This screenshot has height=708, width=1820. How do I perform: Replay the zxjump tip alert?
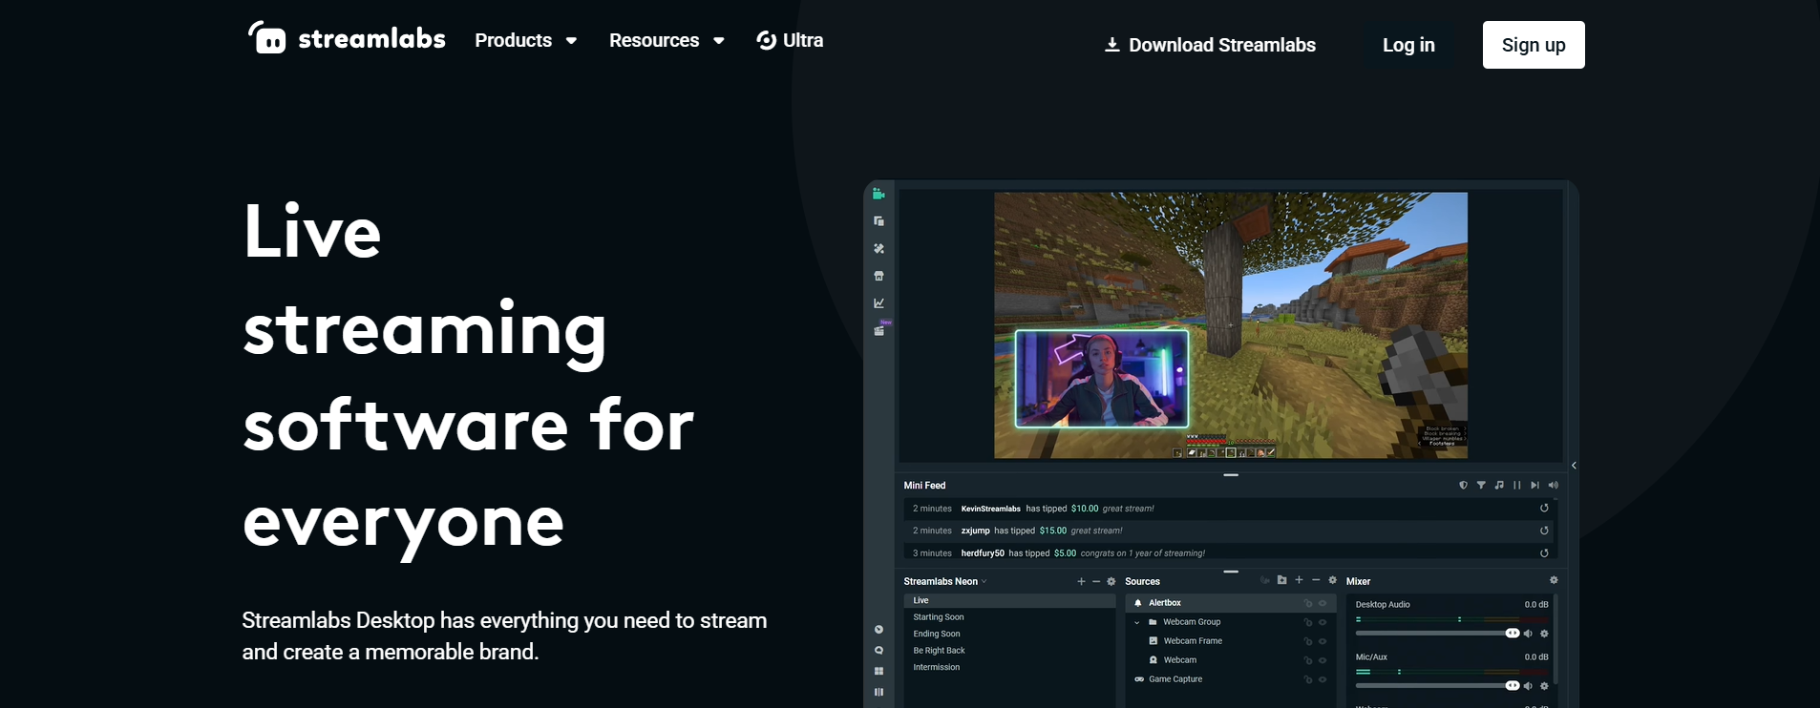pyautogui.click(x=1544, y=531)
